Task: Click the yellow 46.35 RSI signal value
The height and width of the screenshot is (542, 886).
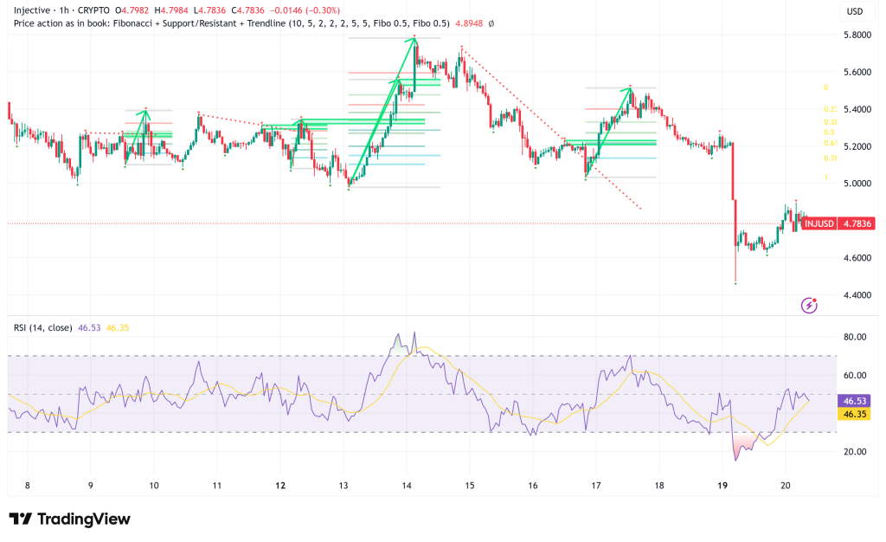Action: (x=119, y=327)
